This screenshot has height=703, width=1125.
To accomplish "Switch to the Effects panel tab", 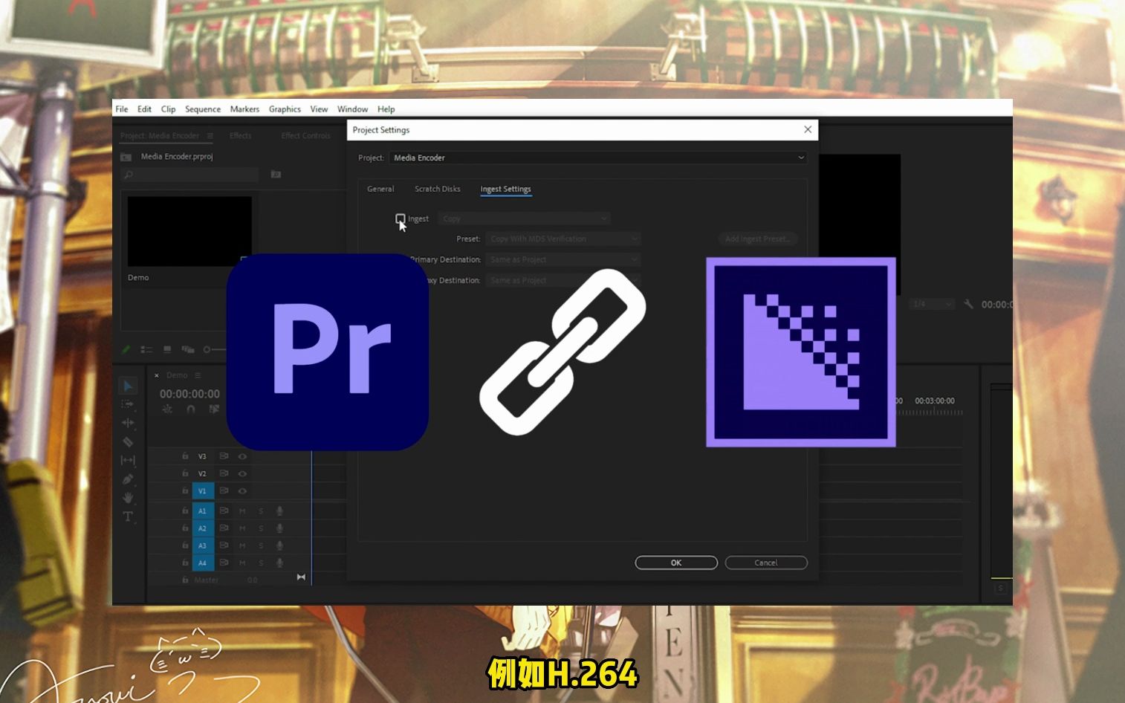I will (241, 136).
